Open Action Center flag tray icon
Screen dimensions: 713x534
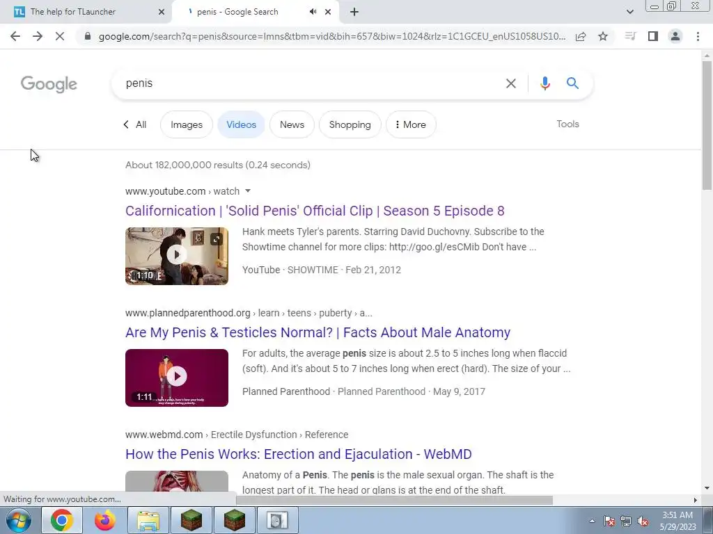(x=609, y=521)
